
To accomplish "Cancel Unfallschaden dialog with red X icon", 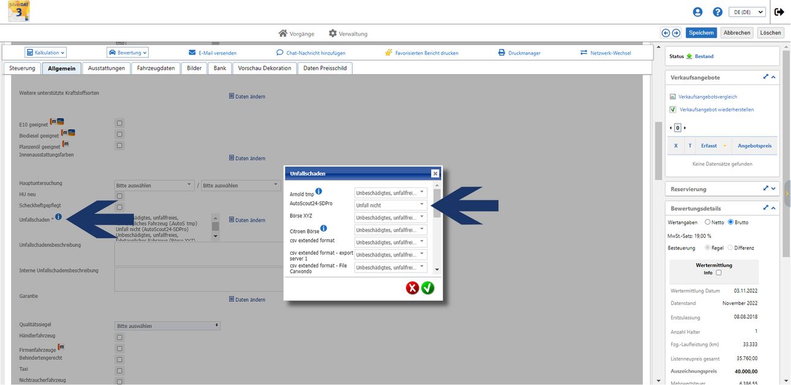I will click(412, 288).
